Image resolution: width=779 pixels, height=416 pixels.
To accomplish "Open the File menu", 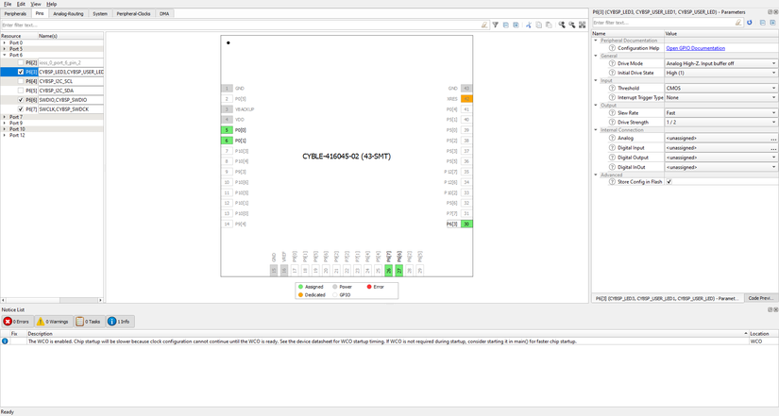I will [8, 4].
